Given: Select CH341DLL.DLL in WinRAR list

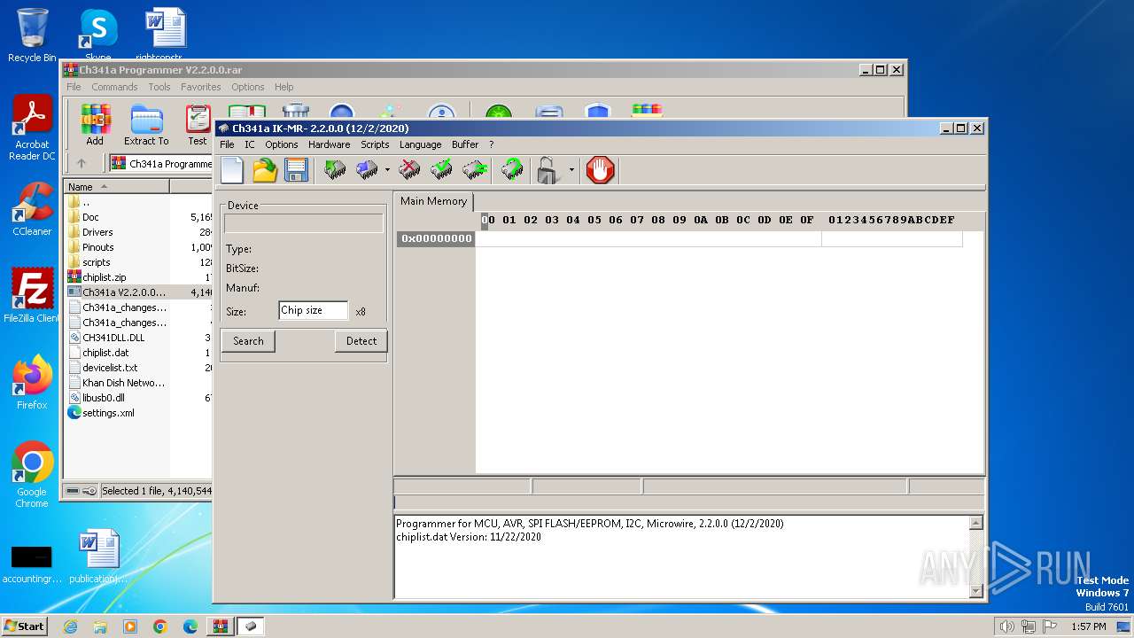Looking at the screenshot, I should pyautogui.click(x=113, y=338).
